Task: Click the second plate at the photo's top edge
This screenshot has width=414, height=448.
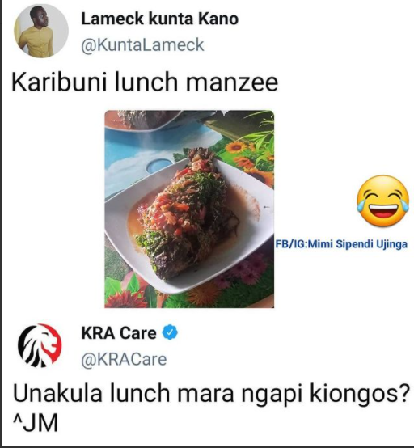Action: coord(143,120)
